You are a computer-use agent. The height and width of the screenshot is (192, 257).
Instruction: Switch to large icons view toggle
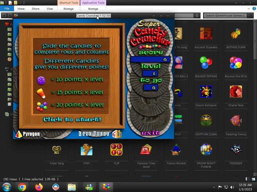coord(253,179)
